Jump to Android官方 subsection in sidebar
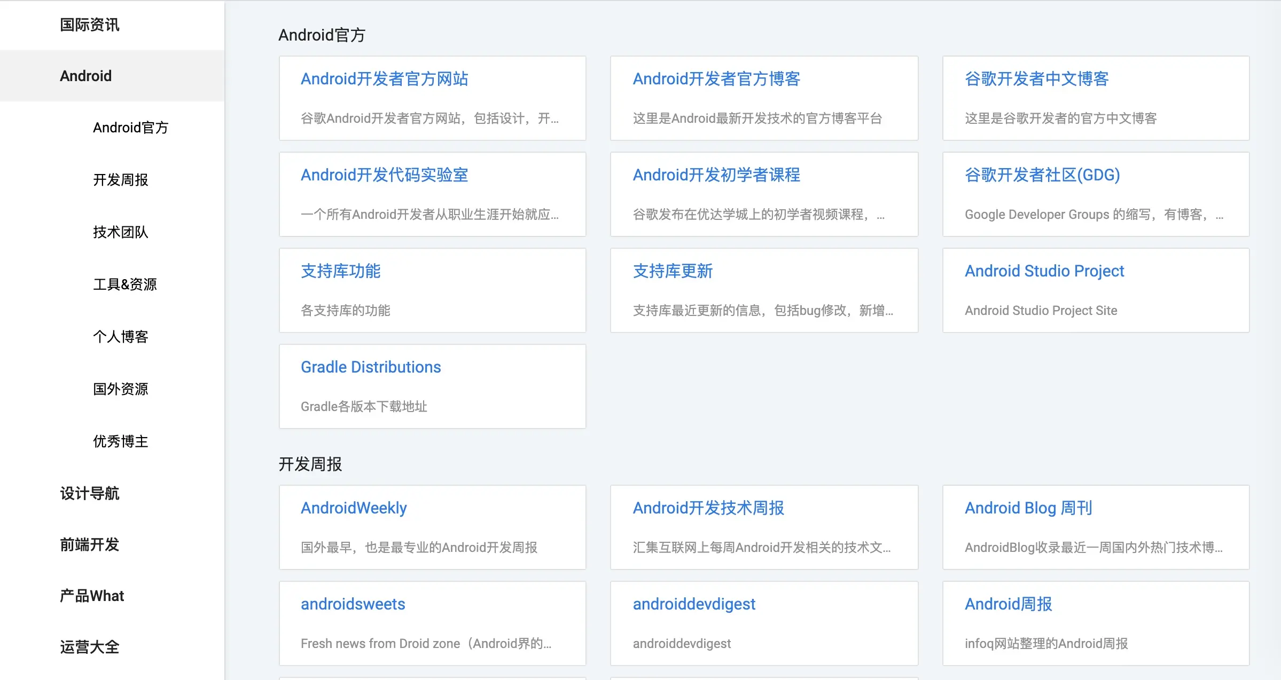This screenshot has width=1281, height=680. click(x=130, y=128)
